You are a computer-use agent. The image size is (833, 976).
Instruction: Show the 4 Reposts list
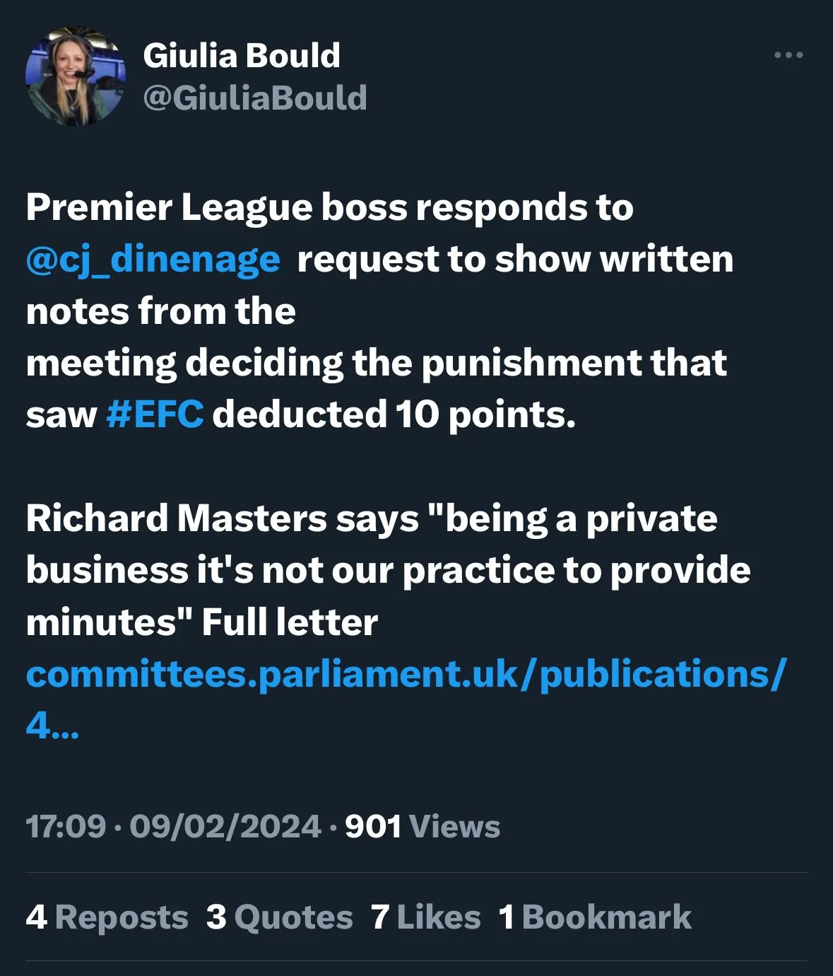coord(107,917)
